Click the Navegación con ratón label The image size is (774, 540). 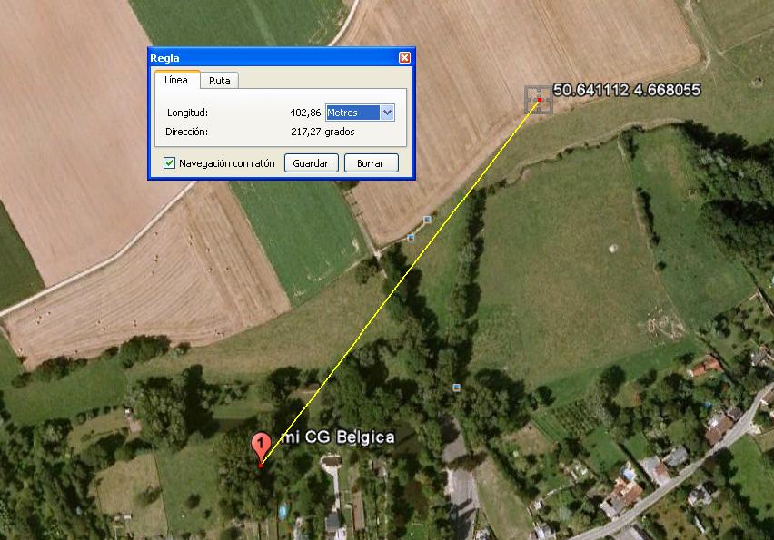[226, 163]
